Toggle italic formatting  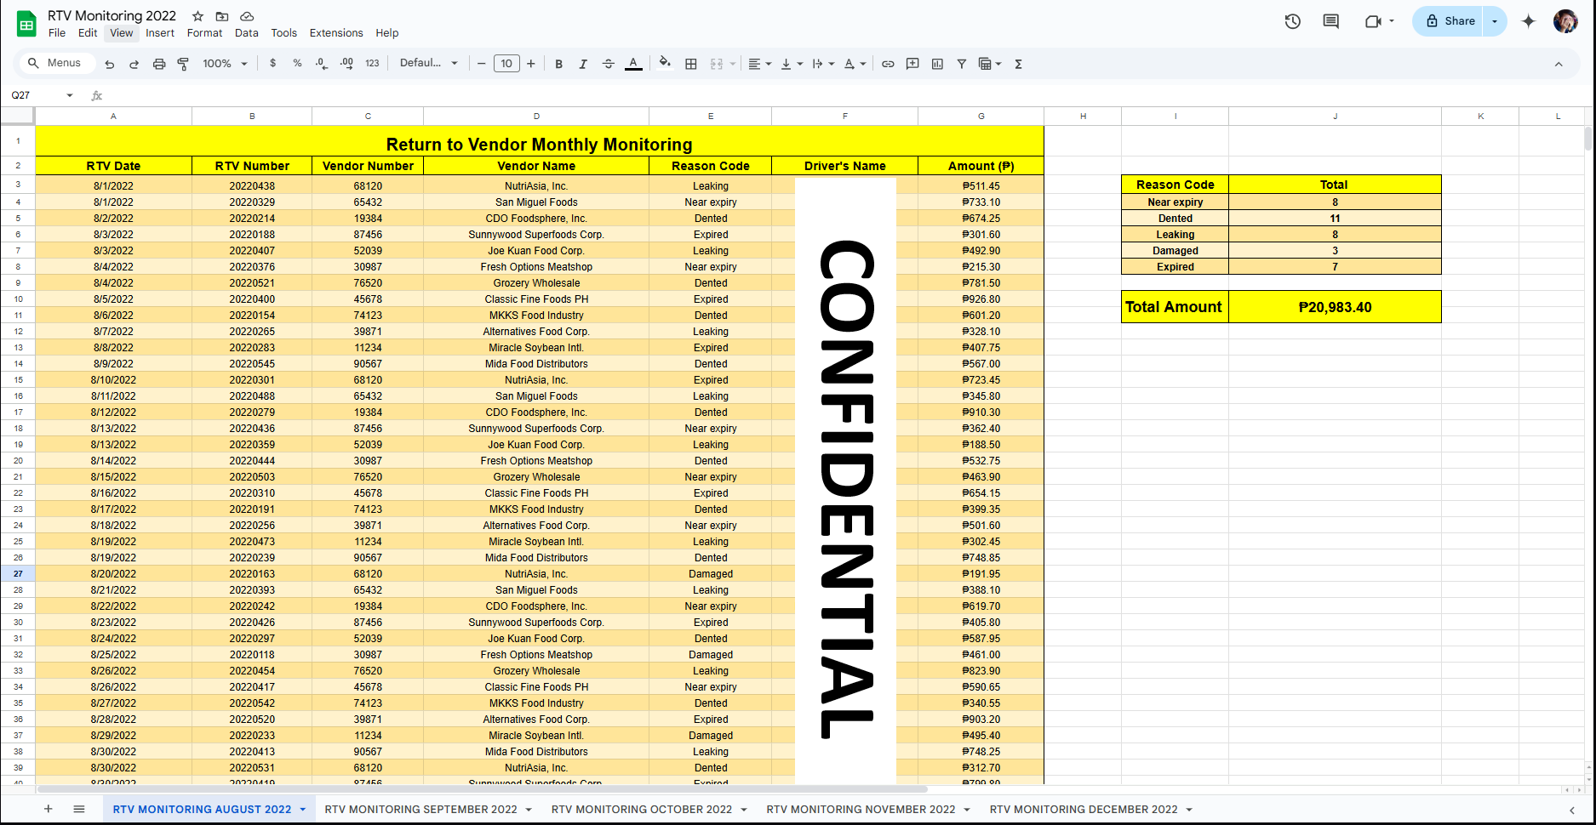(x=583, y=64)
